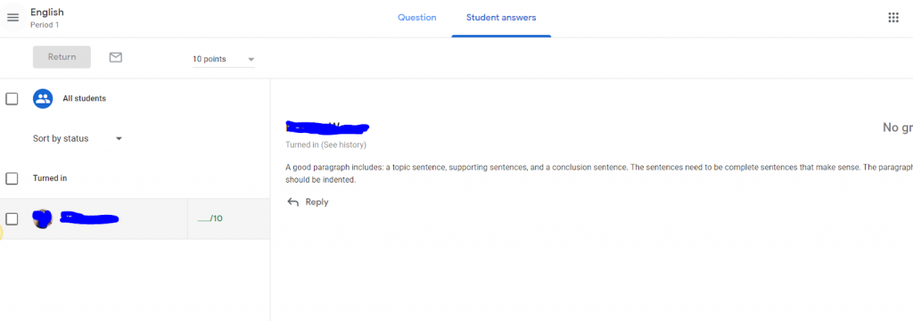Click the student's avatar picture
This screenshot has height=321, width=913.
(x=43, y=218)
